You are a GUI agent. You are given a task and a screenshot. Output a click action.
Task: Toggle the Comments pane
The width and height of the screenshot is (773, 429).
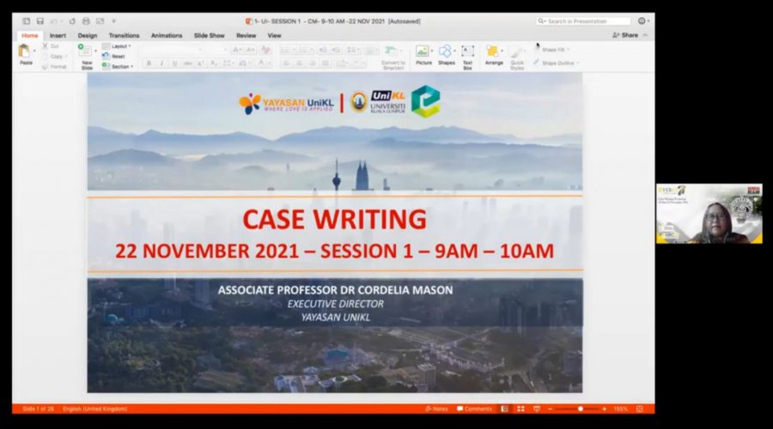474,409
